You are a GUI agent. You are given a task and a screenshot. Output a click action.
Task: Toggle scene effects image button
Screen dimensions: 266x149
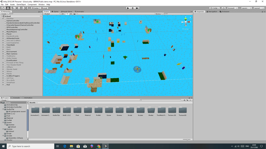(75, 14)
